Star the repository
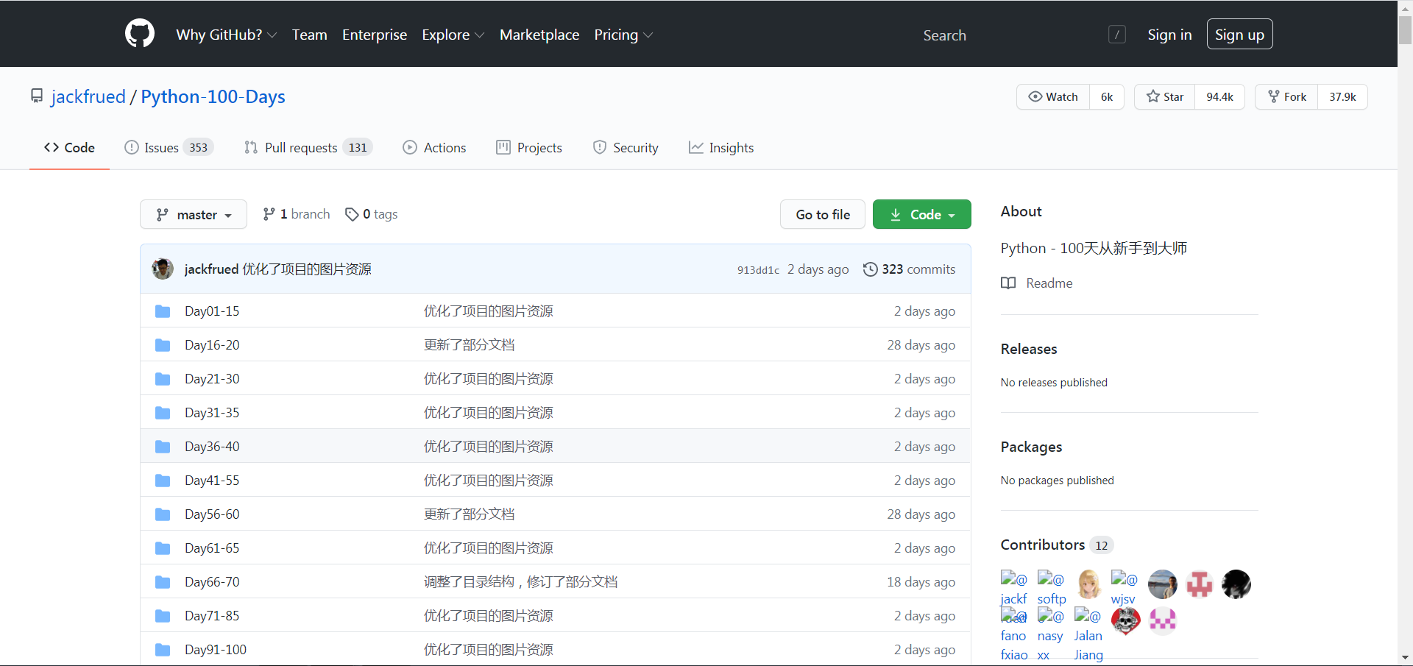This screenshot has height=666, width=1413. [x=1165, y=97]
